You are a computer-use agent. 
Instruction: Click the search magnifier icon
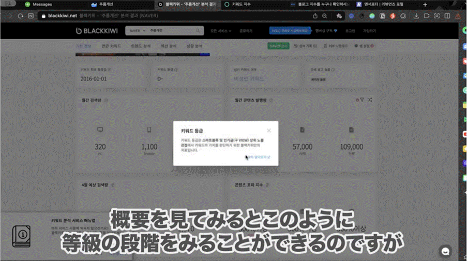[198, 31]
